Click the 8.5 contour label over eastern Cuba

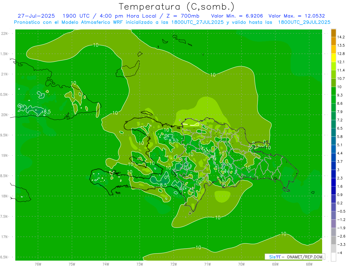[47, 111]
